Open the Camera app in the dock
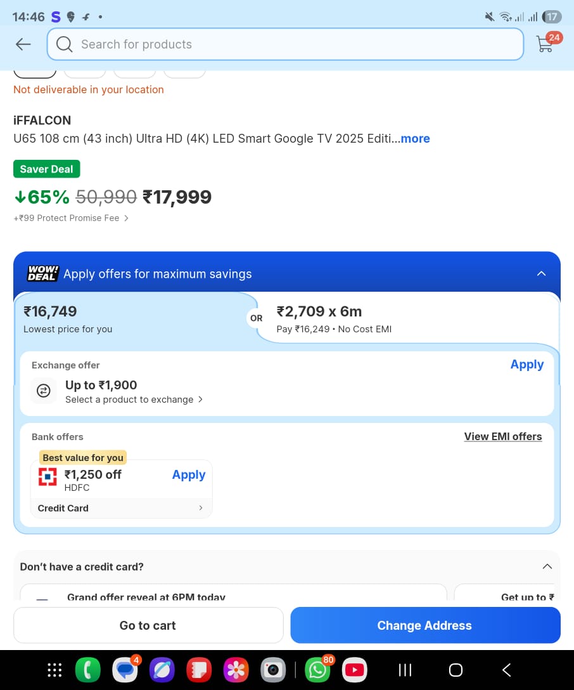Viewport: 574px width, 690px height. pyautogui.click(x=274, y=670)
